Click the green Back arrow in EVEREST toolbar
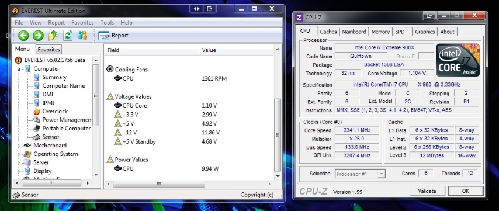This screenshot has width=499, height=211. pos(23,36)
